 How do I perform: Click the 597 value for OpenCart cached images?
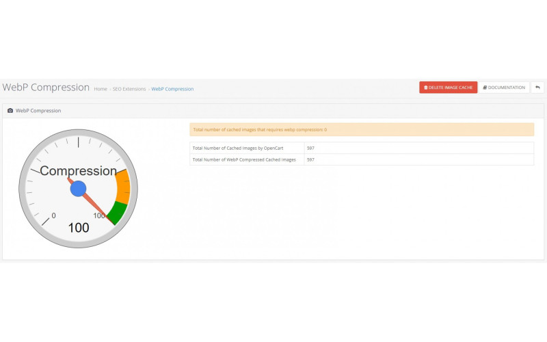pyautogui.click(x=310, y=148)
